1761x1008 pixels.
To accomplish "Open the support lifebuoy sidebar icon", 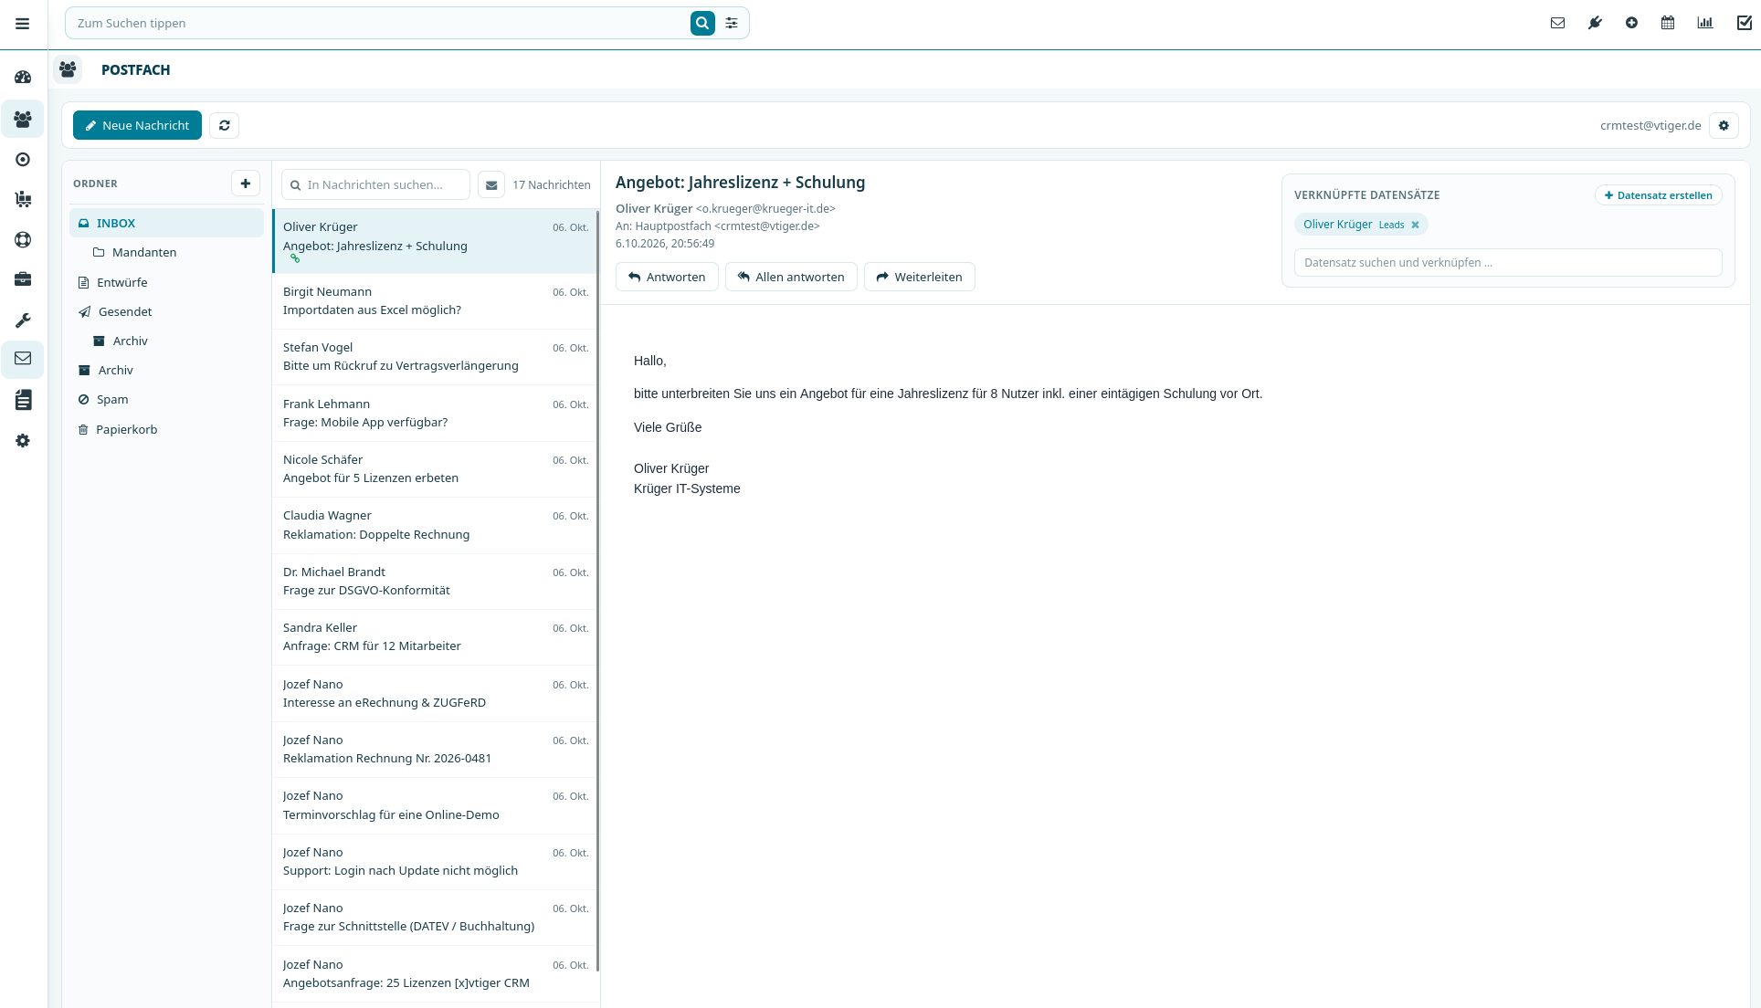I will click(x=23, y=240).
